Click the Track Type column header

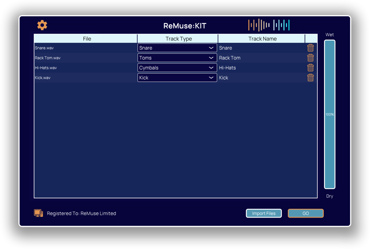(x=178, y=39)
